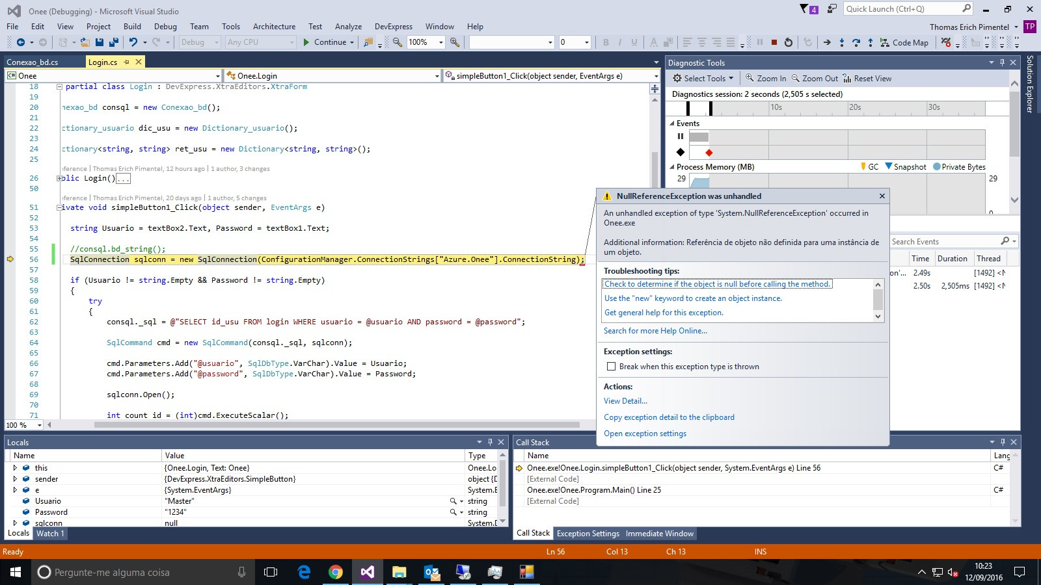This screenshot has width=1041, height=585.
Task: Click the Step Over icon
Action: pyautogui.click(x=856, y=42)
